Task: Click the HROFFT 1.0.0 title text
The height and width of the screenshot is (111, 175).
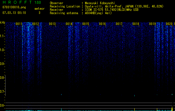Action: tap(22, 2)
